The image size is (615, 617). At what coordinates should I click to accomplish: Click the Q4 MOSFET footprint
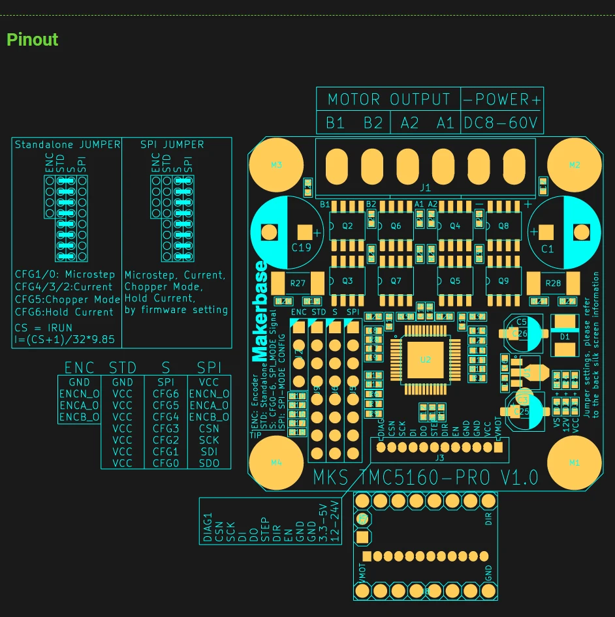click(455, 226)
